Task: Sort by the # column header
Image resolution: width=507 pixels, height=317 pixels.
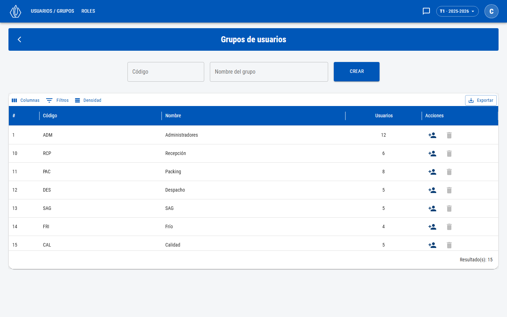Action: (x=24, y=116)
